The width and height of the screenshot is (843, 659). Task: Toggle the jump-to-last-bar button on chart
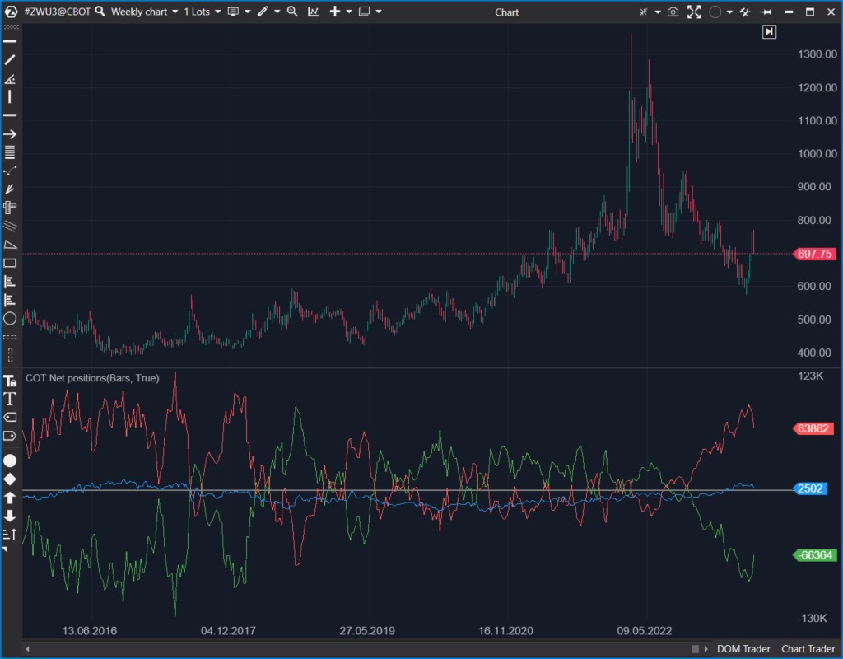coord(768,31)
